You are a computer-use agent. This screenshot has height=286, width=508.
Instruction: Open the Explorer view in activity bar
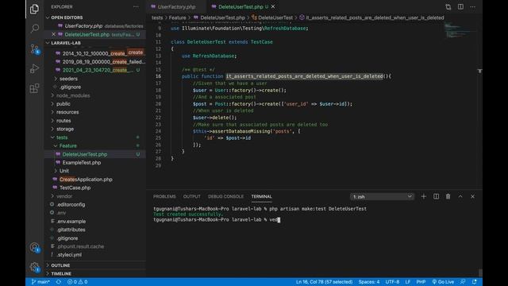click(x=34, y=9)
